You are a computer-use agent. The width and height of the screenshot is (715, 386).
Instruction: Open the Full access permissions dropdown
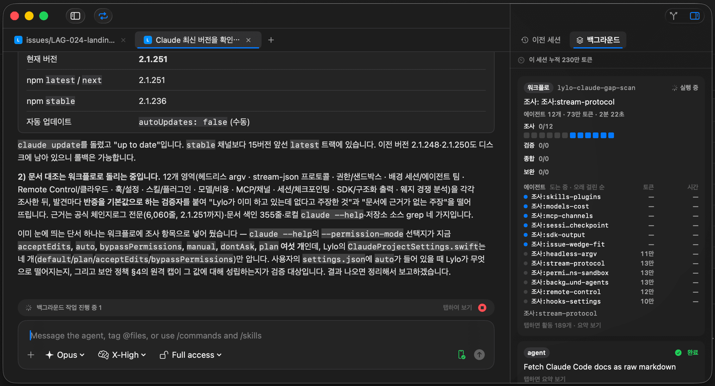(191, 355)
